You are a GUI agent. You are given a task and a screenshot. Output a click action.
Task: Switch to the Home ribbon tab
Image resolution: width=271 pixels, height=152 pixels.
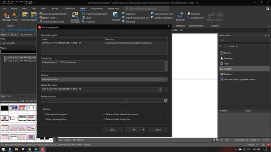pos(14,8)
